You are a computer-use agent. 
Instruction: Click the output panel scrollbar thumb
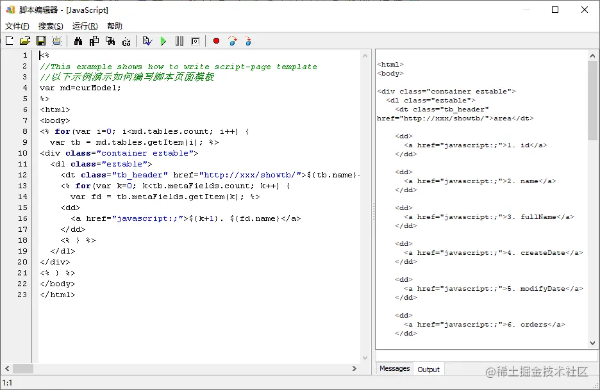pos(592,100)
